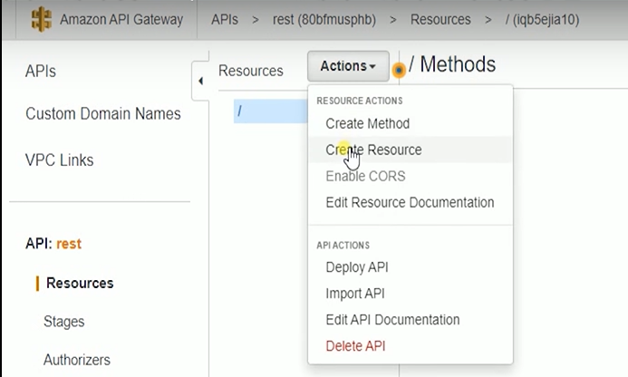Click the Resources pane title

point(251,71)
